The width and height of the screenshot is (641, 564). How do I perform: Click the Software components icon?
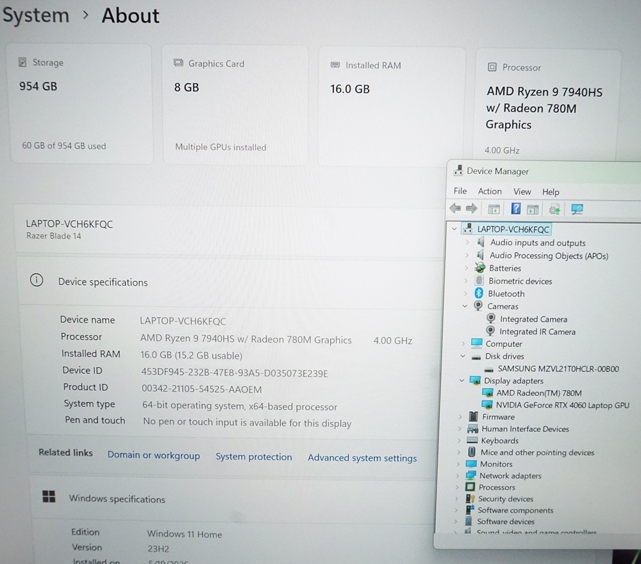(469, 510)
